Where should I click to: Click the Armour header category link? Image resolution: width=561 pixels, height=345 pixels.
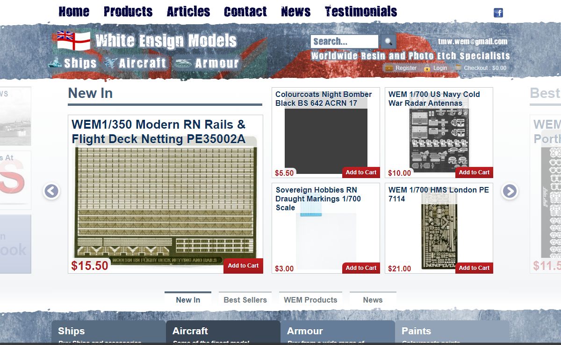click(x=217, y=63)
